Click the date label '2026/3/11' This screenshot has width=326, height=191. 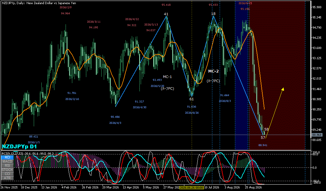(94, 22)
